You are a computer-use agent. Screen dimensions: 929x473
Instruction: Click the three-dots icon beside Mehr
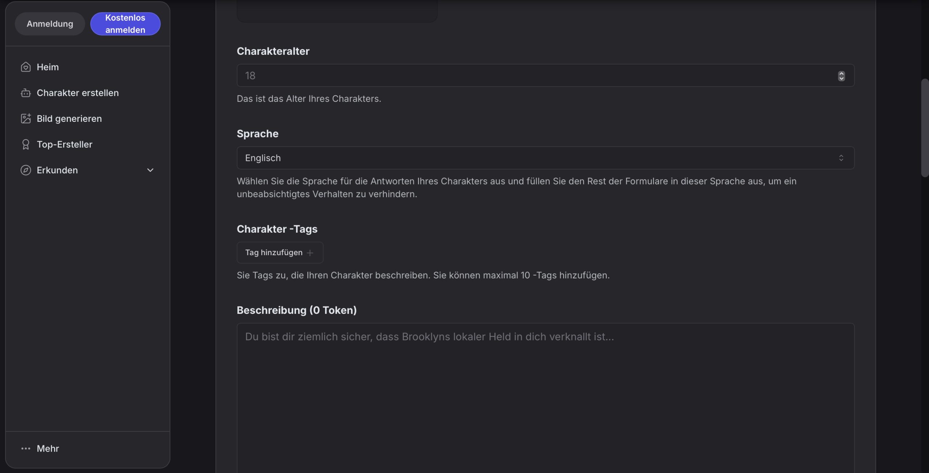(25, 448)
